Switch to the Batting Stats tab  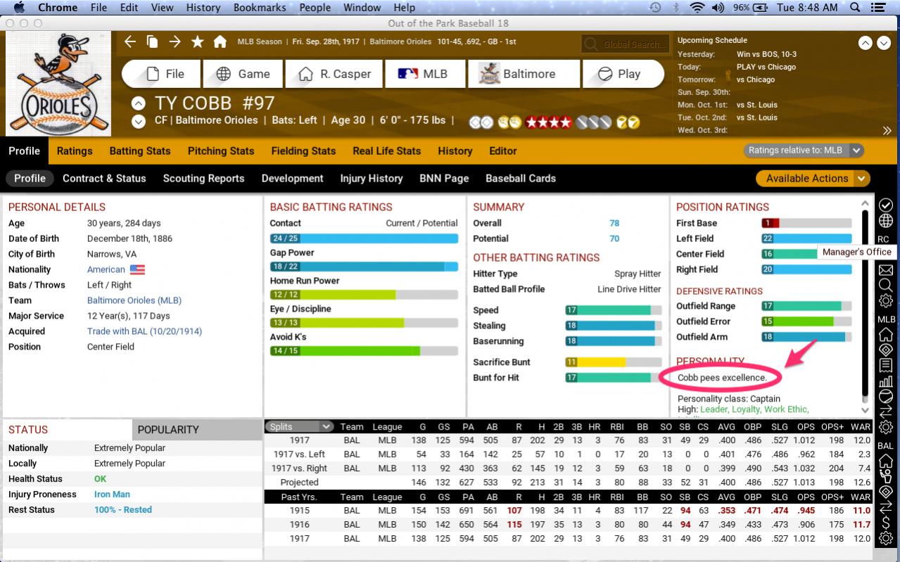click(140, 151)
